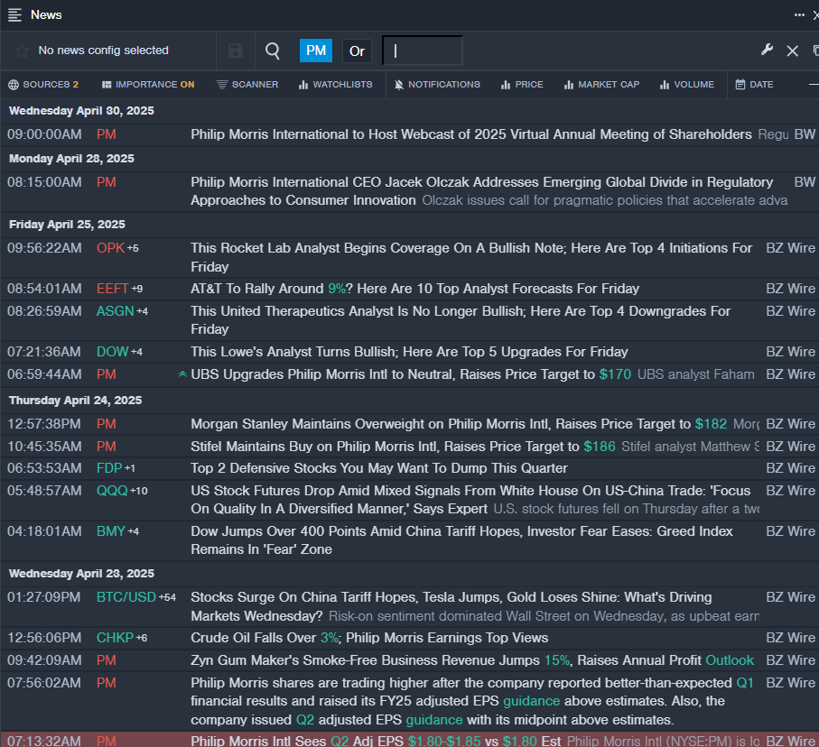Viewport: 819px width, 747px height.
Task: Open the Watchlists filter
Action: 335,85
